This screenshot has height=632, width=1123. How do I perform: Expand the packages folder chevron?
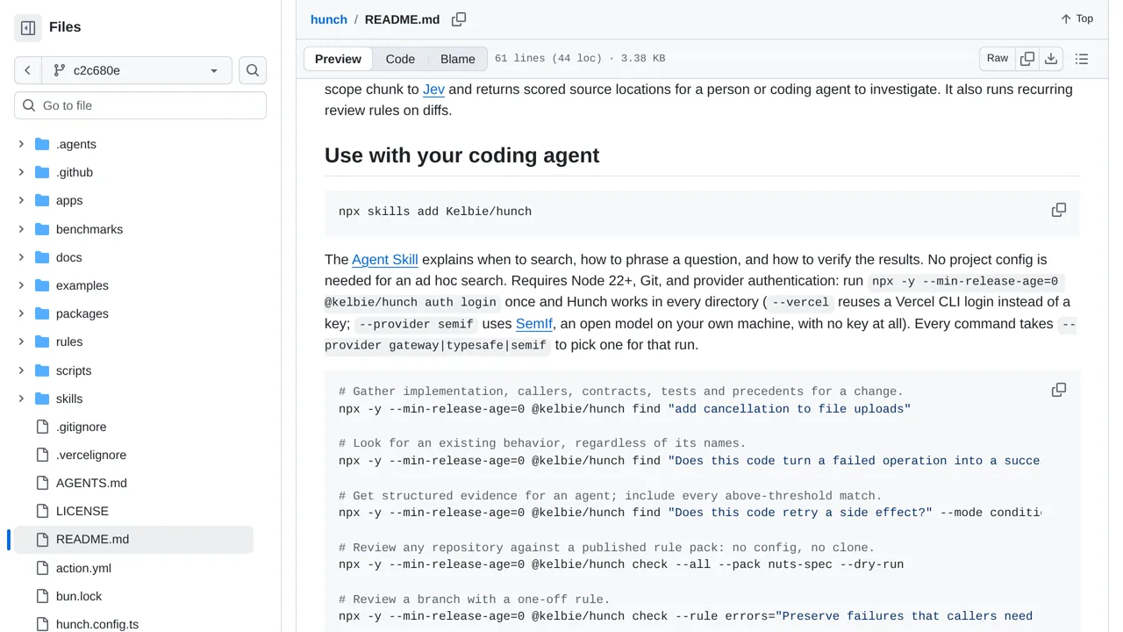click(21, 313)
